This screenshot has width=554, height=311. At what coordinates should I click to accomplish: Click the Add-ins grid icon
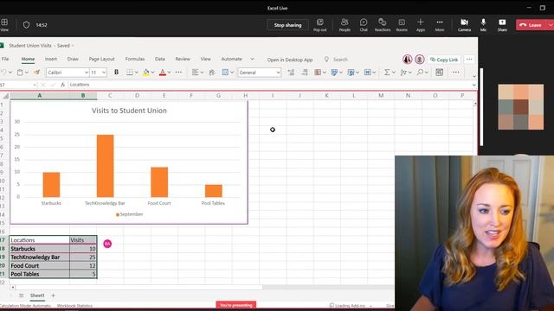pyautogui.click(x=439, y=73)
